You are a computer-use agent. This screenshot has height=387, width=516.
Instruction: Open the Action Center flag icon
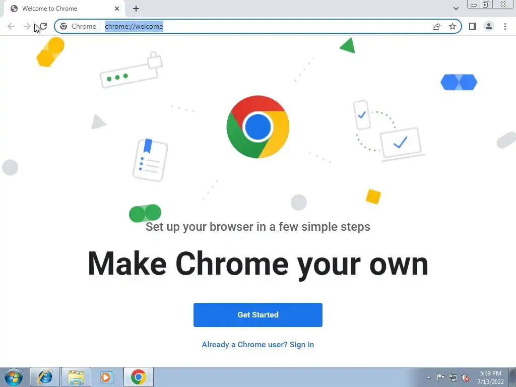(440, 377)
